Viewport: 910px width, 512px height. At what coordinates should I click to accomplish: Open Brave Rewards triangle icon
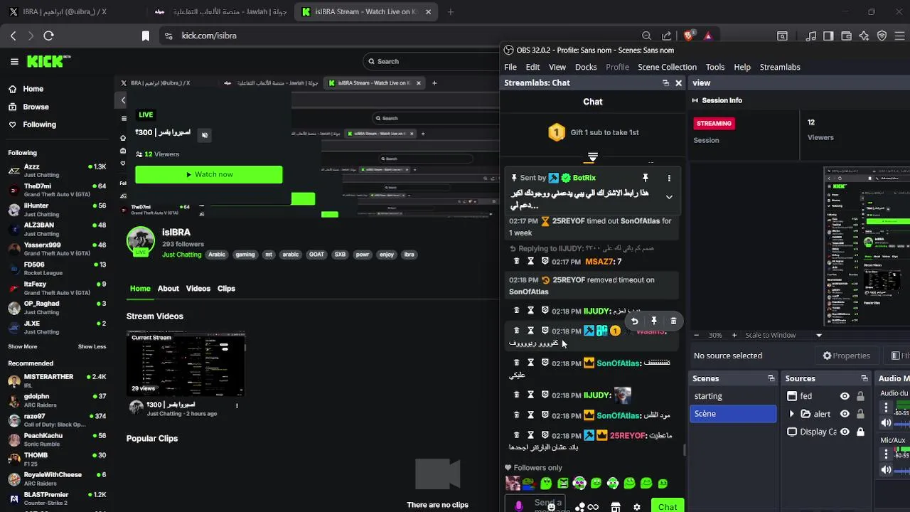click(708, 36)
